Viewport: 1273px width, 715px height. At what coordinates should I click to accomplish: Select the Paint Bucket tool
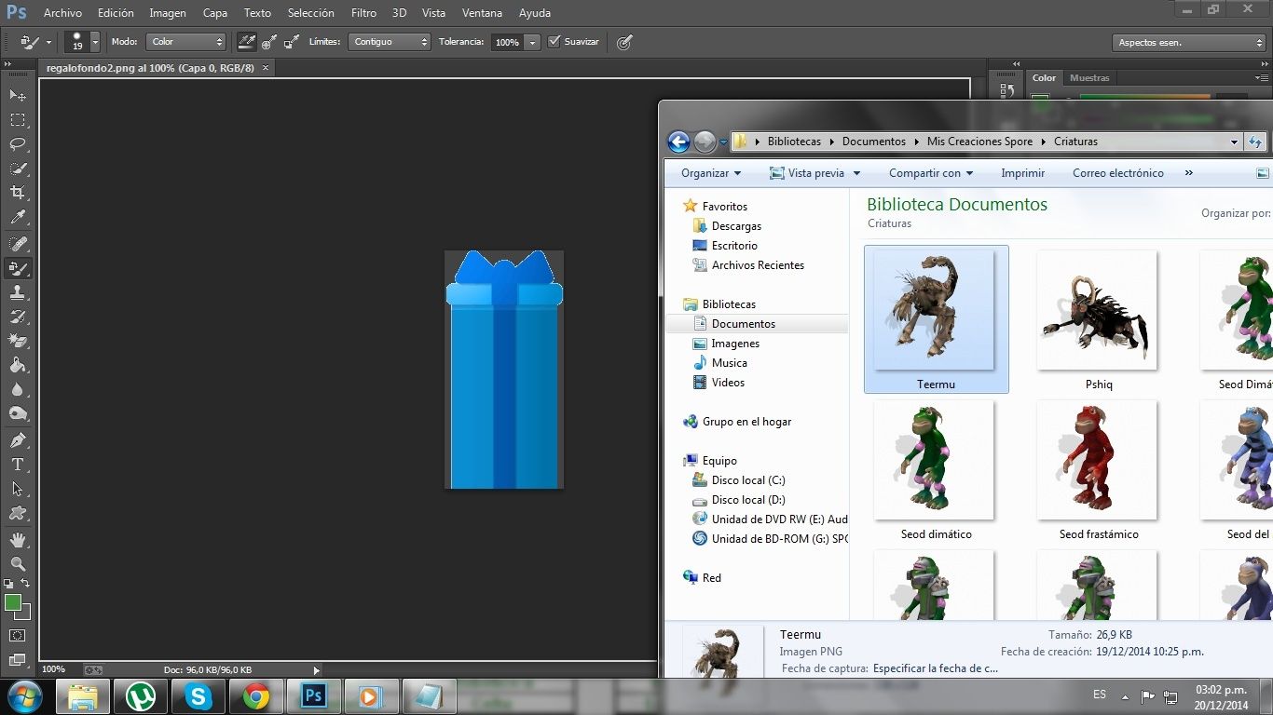(x=18, y=365)
